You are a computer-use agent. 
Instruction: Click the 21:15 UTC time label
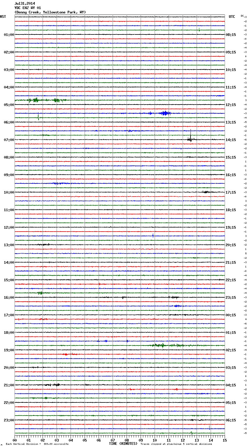(231, 263)
